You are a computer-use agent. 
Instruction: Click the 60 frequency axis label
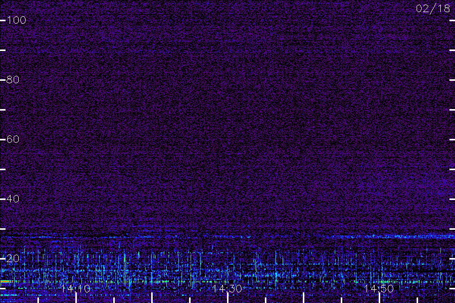[x=13, y=139]
